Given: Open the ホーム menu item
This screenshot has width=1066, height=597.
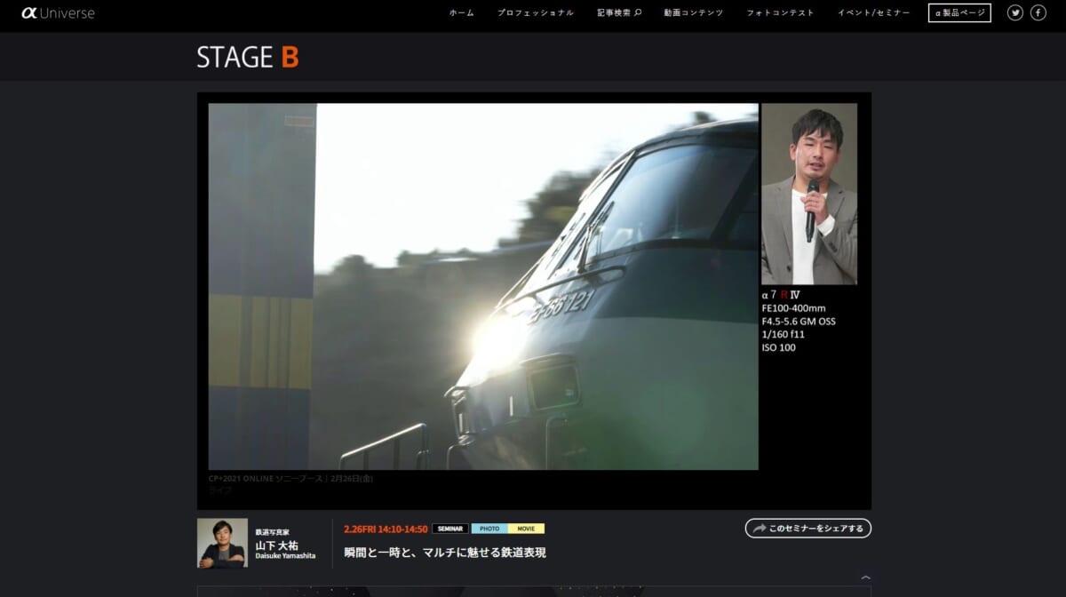Looking at the screenshot, I should pyautogui.click(x=461, y=12).
